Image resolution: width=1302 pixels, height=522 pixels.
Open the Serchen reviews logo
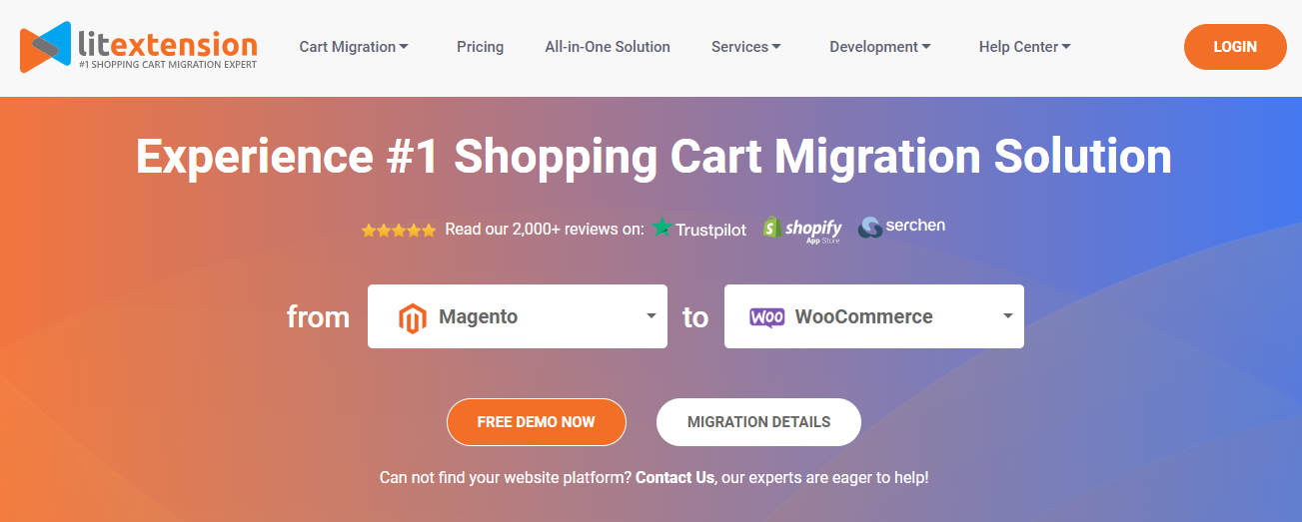tap(901, 227)
